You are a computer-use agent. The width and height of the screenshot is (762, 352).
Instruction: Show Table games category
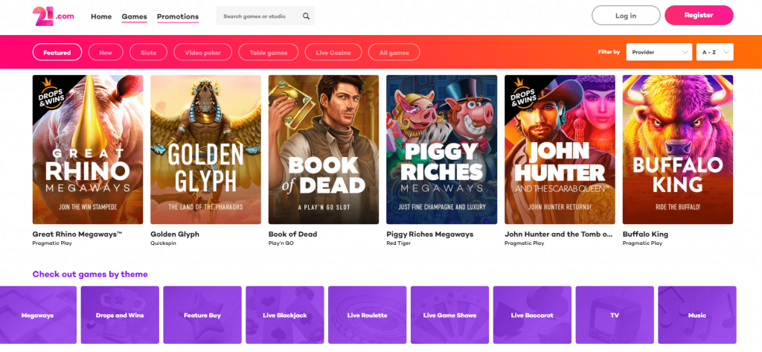pyautogui.click(x=268, y=53)
